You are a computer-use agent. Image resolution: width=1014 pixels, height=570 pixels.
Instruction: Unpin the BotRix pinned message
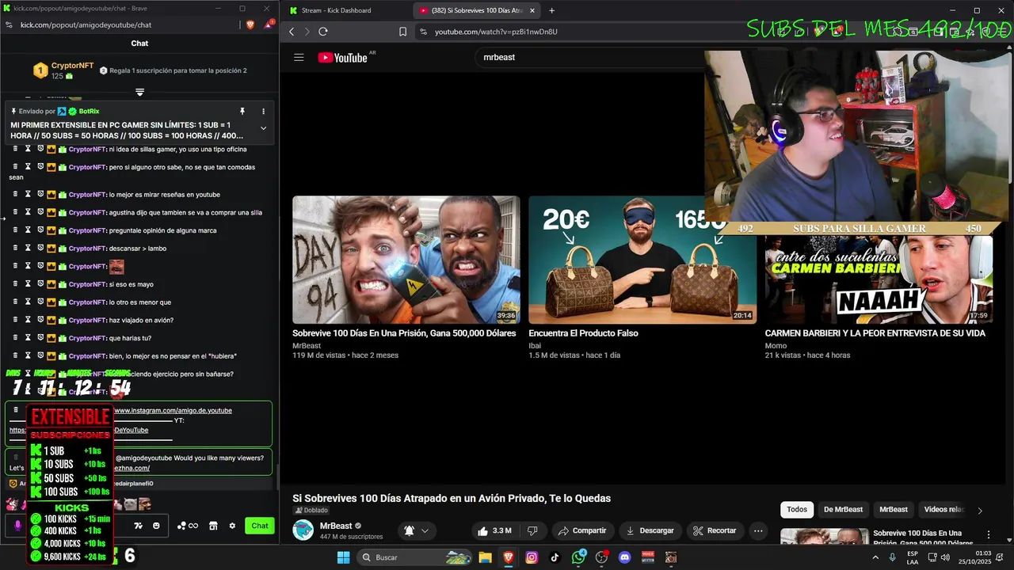tap(242, 112)
